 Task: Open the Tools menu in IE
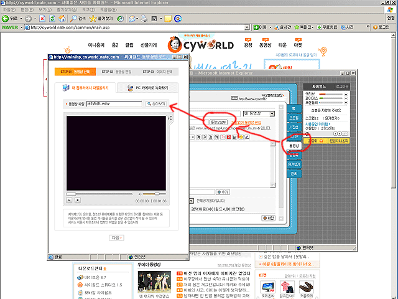[x=88, y=10]
